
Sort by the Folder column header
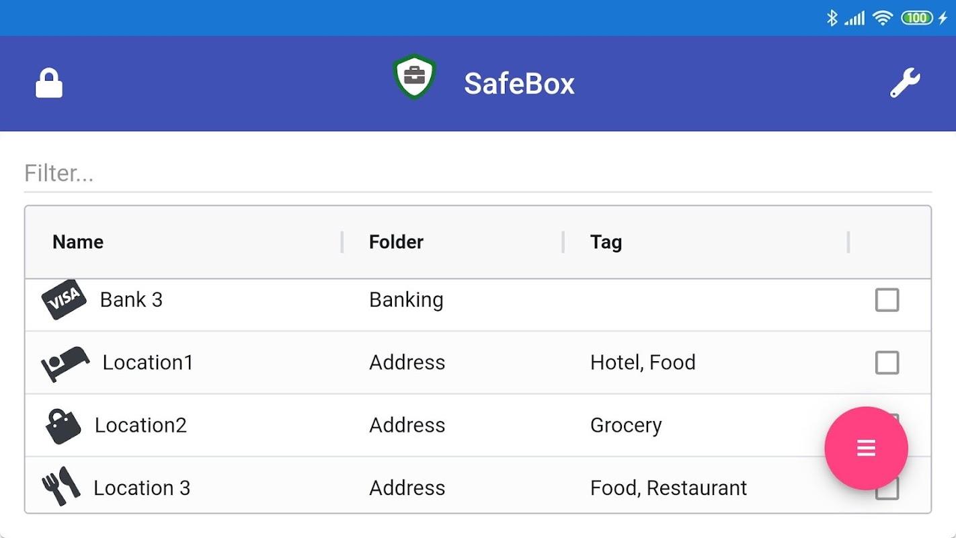[x=396, y=242]
